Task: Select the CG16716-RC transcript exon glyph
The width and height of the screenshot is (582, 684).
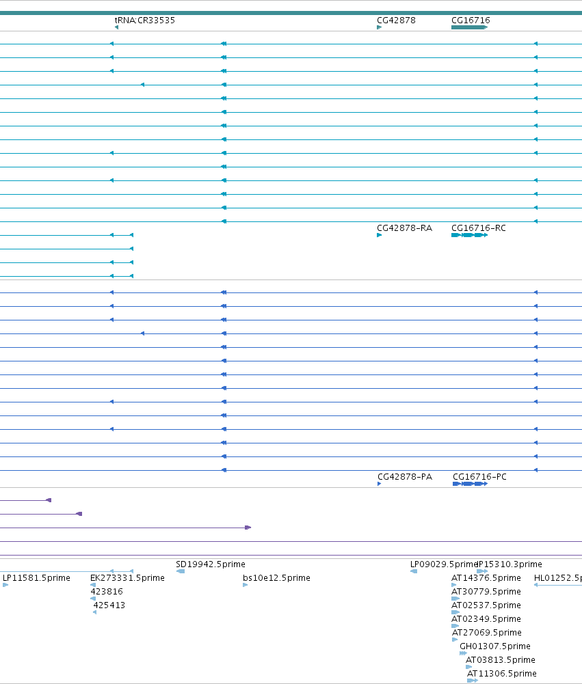Action: tap(469, 235)
